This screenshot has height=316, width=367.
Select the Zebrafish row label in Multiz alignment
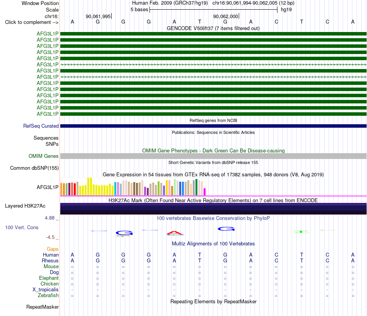click(48, 295)
